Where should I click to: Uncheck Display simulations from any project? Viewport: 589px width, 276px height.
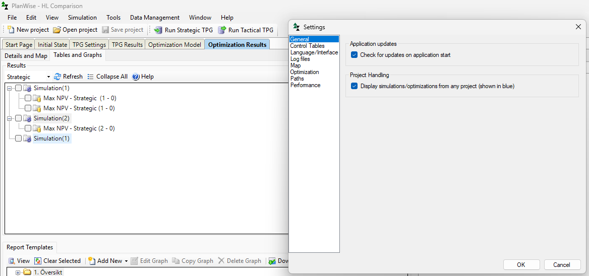(x=355, y=86)
